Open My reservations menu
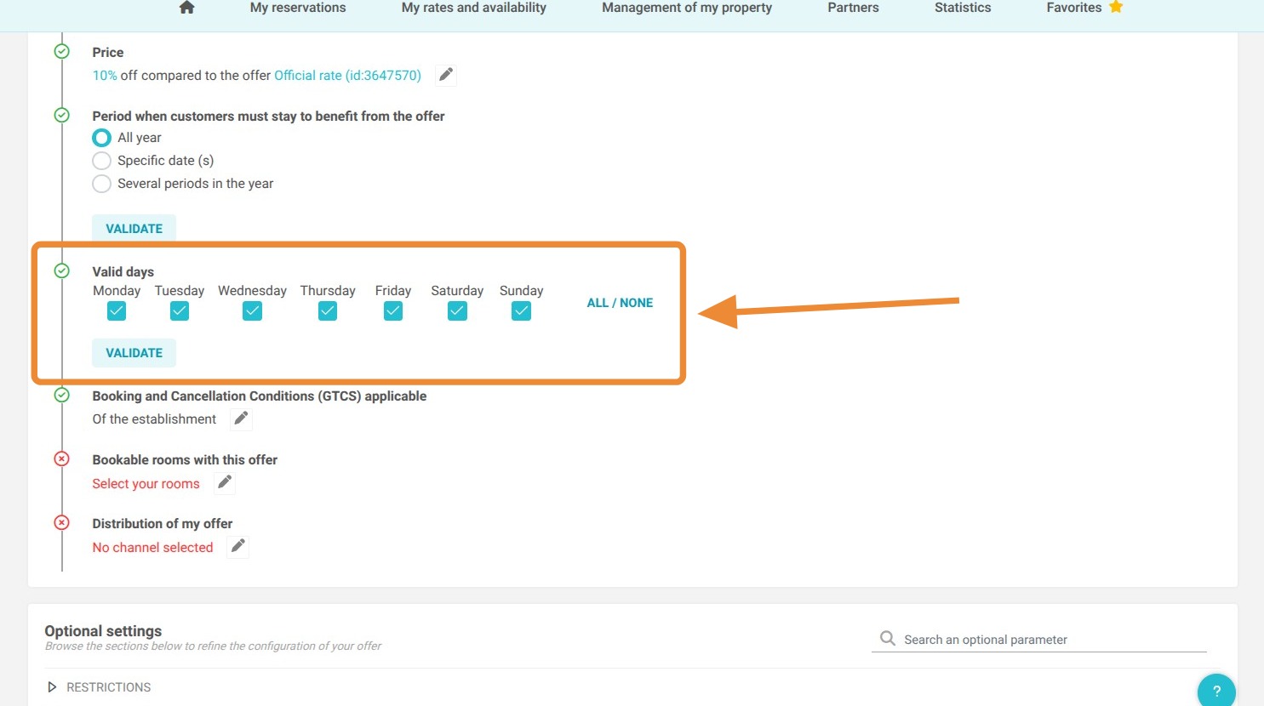This screenshot has width=1264, height=706. coord(298,8)
